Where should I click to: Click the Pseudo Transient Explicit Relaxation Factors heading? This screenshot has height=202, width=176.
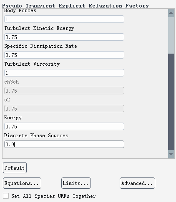click(75, 6)
